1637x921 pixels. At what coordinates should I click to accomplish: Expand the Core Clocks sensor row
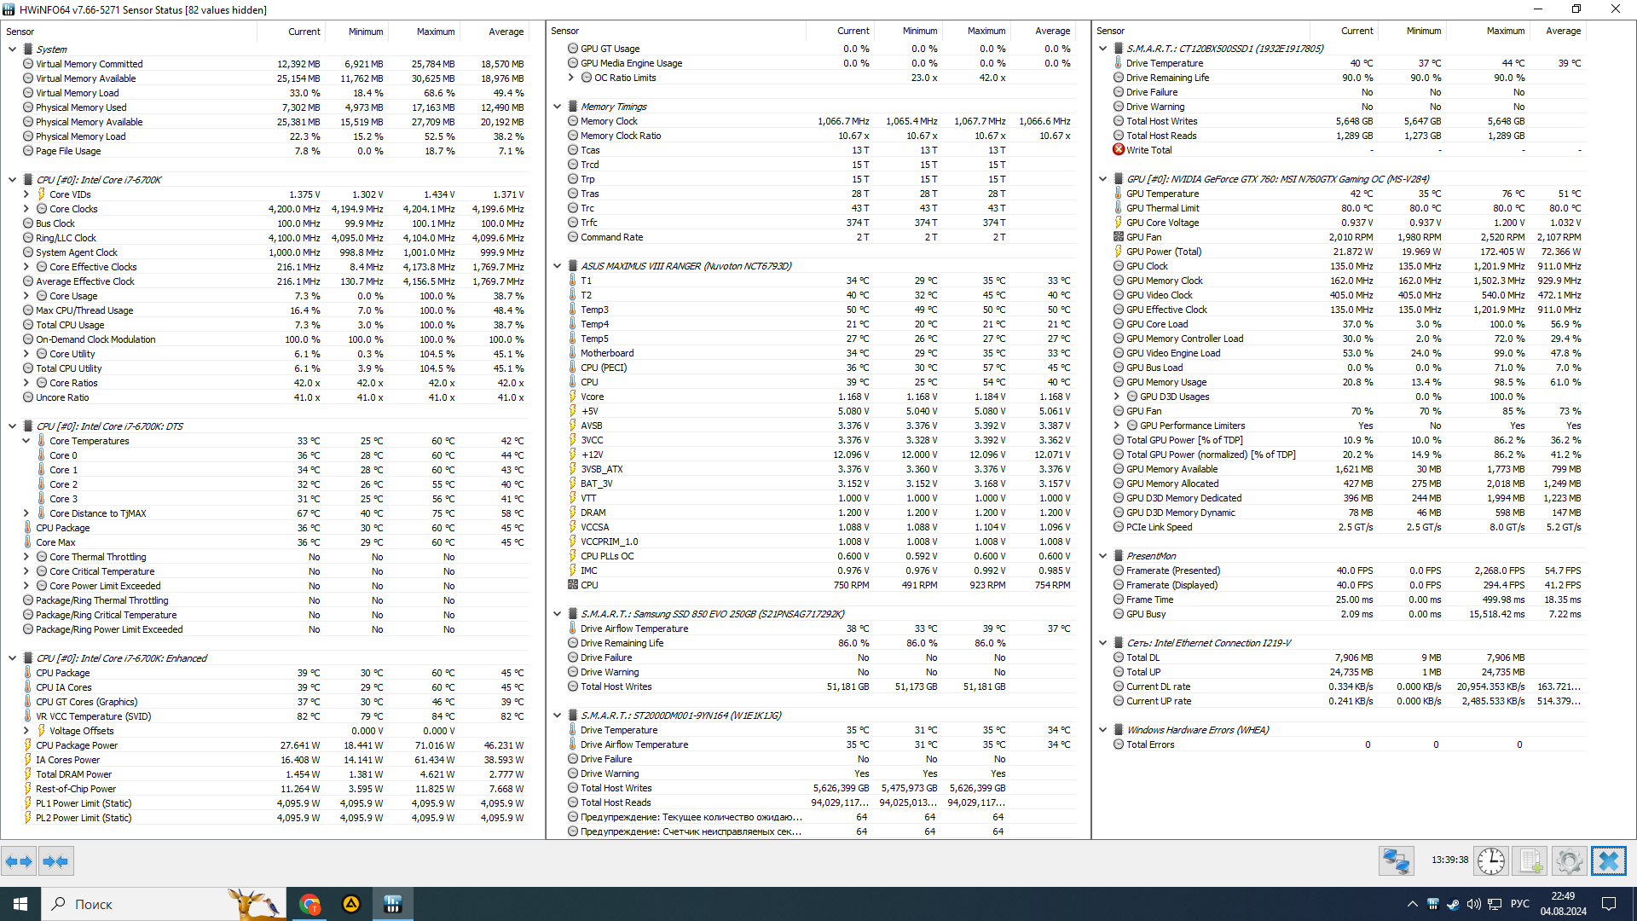click(x=26, y=209)
